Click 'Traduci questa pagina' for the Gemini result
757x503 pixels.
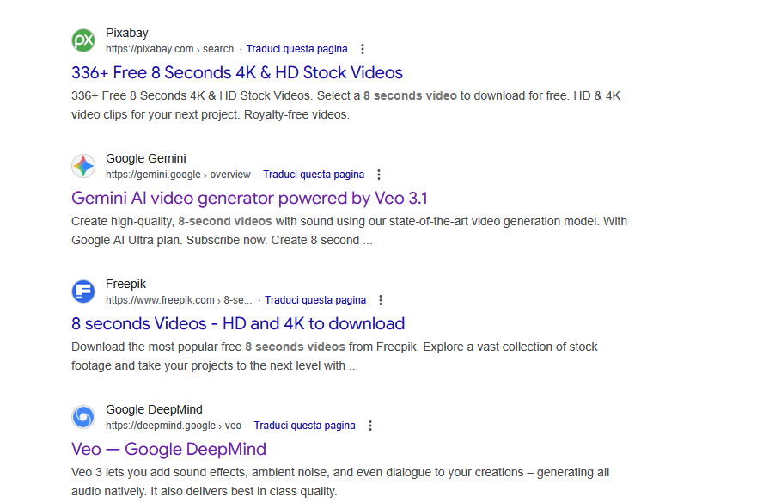[314, 175]
